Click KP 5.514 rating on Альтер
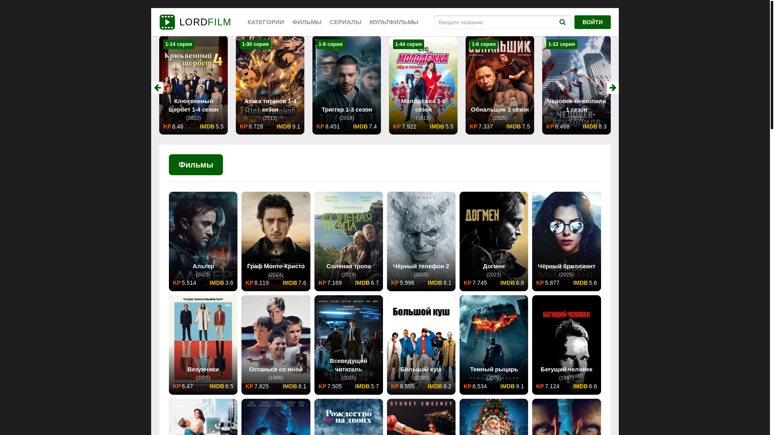This screenshot has height=435, width=774. click(x=185, y=283)
